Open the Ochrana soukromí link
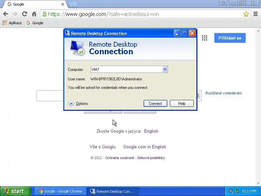Viewport: 261px width, 196px height. point(119,158)
